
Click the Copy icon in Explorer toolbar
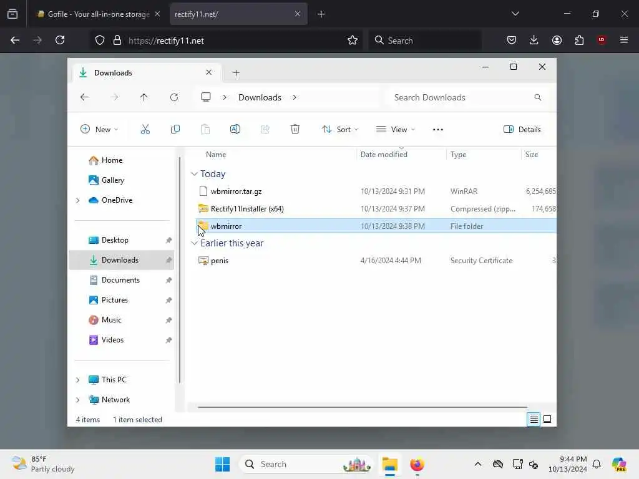[x=175, y=130]
